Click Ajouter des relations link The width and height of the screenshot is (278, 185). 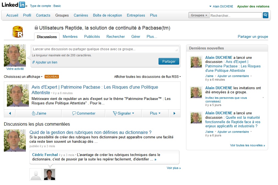[x=253, y=6]
